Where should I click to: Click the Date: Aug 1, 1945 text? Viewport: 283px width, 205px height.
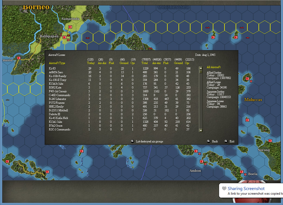click(x=205, y=55)
